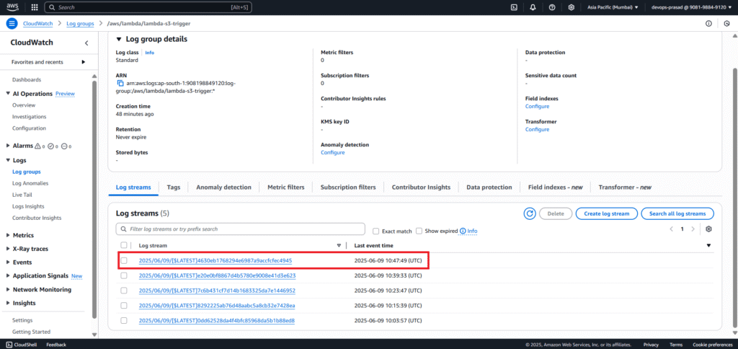The width and height of the screenshot is (738, 349).
Task: Open the Asia Pacific (Mumbai) region dropdown
Action: click(613, 7)
